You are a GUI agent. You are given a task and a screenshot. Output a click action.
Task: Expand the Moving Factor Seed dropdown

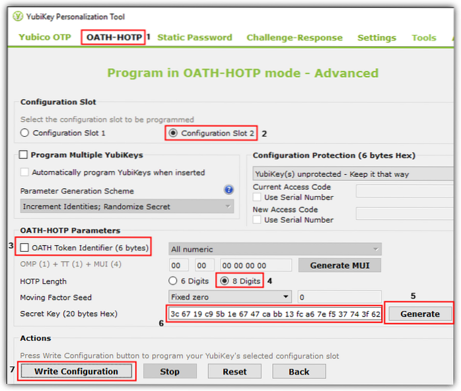click(229, 297)
